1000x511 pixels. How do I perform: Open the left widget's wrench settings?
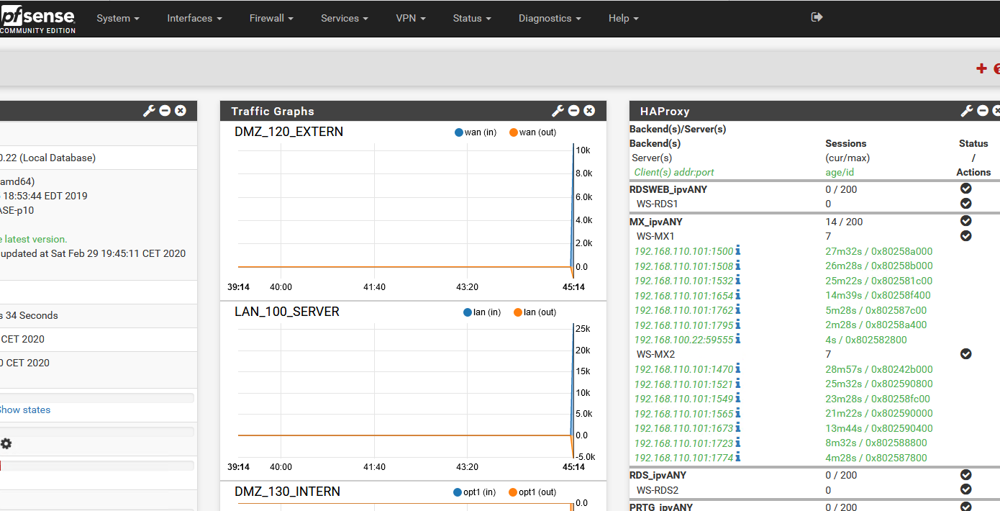click(x=149, y=111)
